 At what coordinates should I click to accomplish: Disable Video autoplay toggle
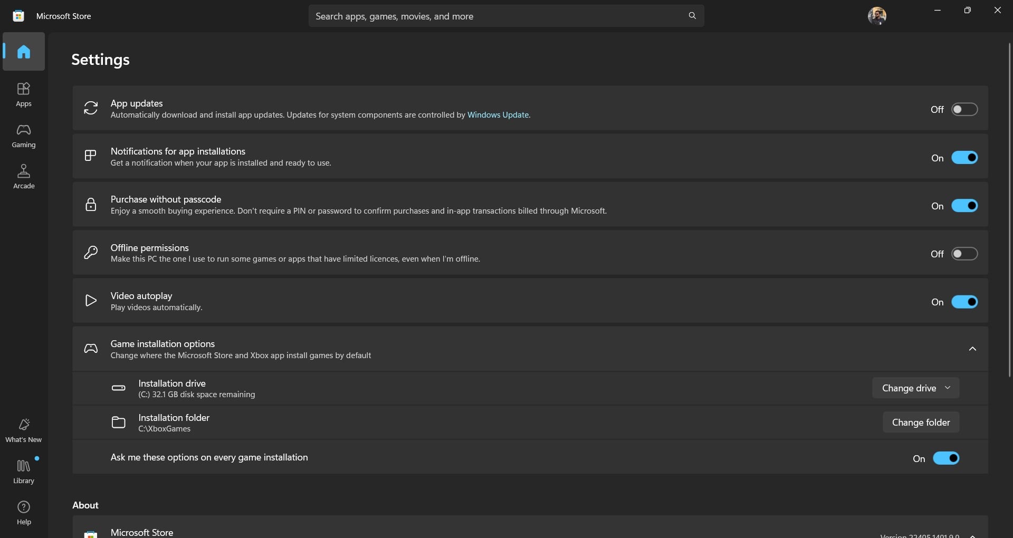click(964, 302)
